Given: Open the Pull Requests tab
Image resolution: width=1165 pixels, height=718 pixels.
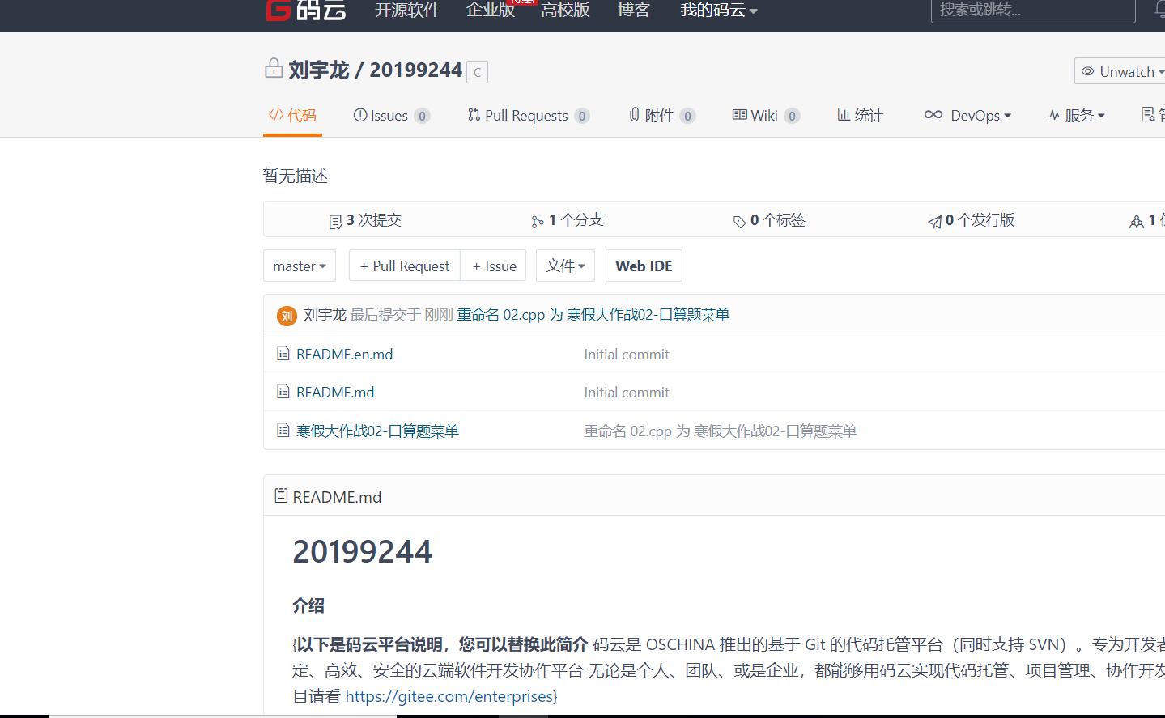Looking at the screenshot, I should 529,116.
